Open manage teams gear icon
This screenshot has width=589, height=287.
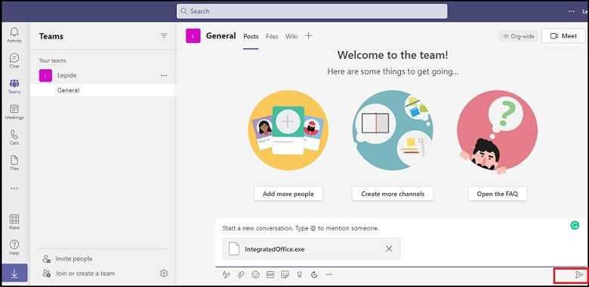[164, 273]
